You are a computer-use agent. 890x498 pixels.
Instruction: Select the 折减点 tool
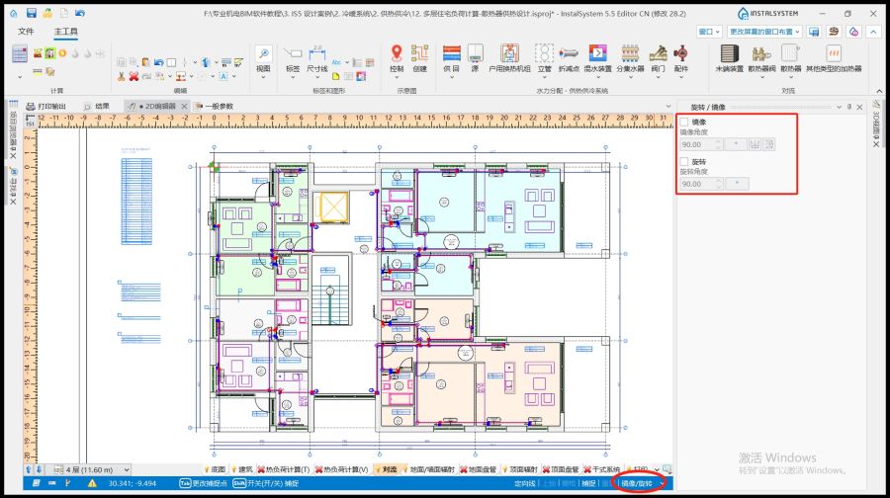[569, 58]
